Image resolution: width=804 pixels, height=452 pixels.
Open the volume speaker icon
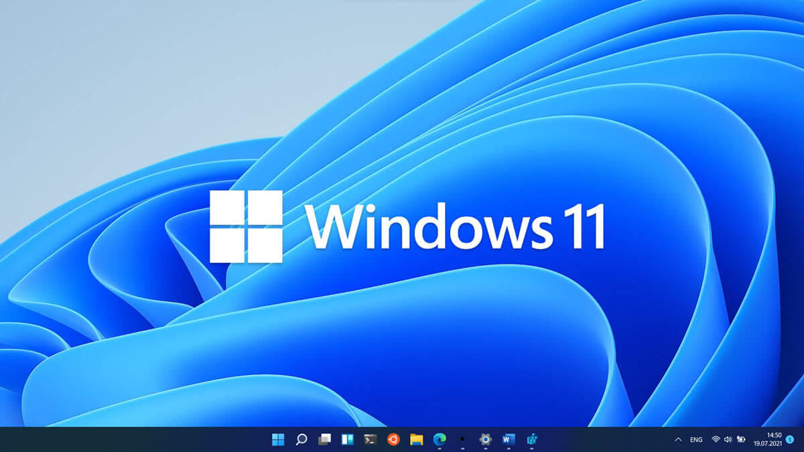click(728, 440)
